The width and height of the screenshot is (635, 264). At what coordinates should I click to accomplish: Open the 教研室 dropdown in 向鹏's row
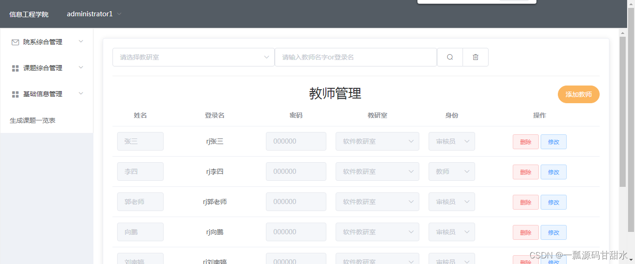coord(377,232)
